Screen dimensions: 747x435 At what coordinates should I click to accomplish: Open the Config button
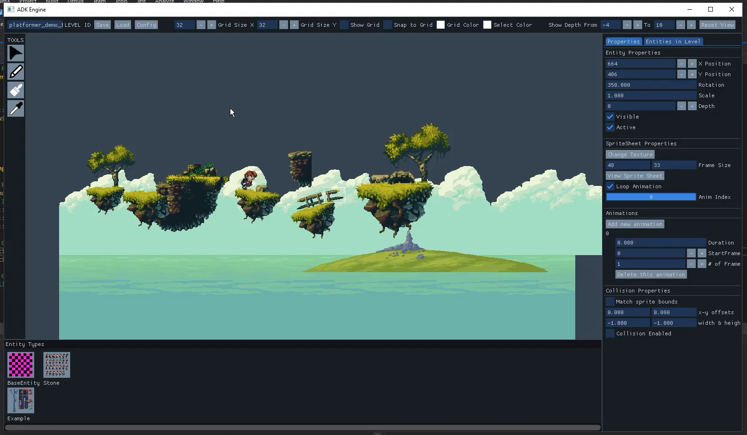[x=146, y=25]
